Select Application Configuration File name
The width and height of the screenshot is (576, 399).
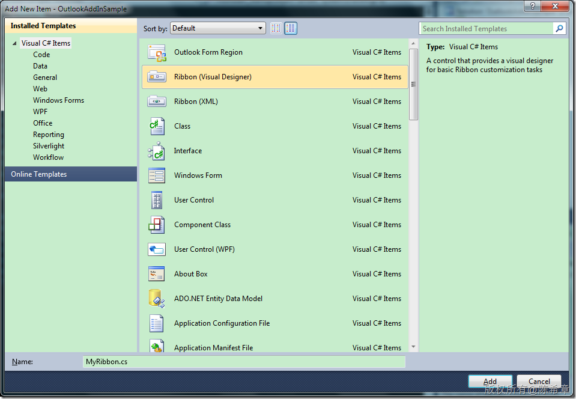[x=222, y=323]
